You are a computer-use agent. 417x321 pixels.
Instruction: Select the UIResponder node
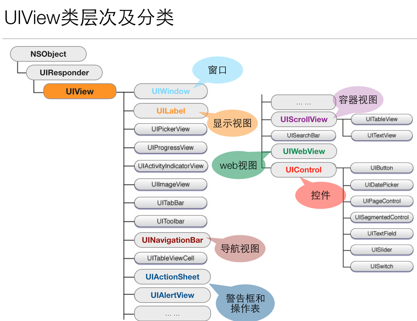click(x=64, y=73)
